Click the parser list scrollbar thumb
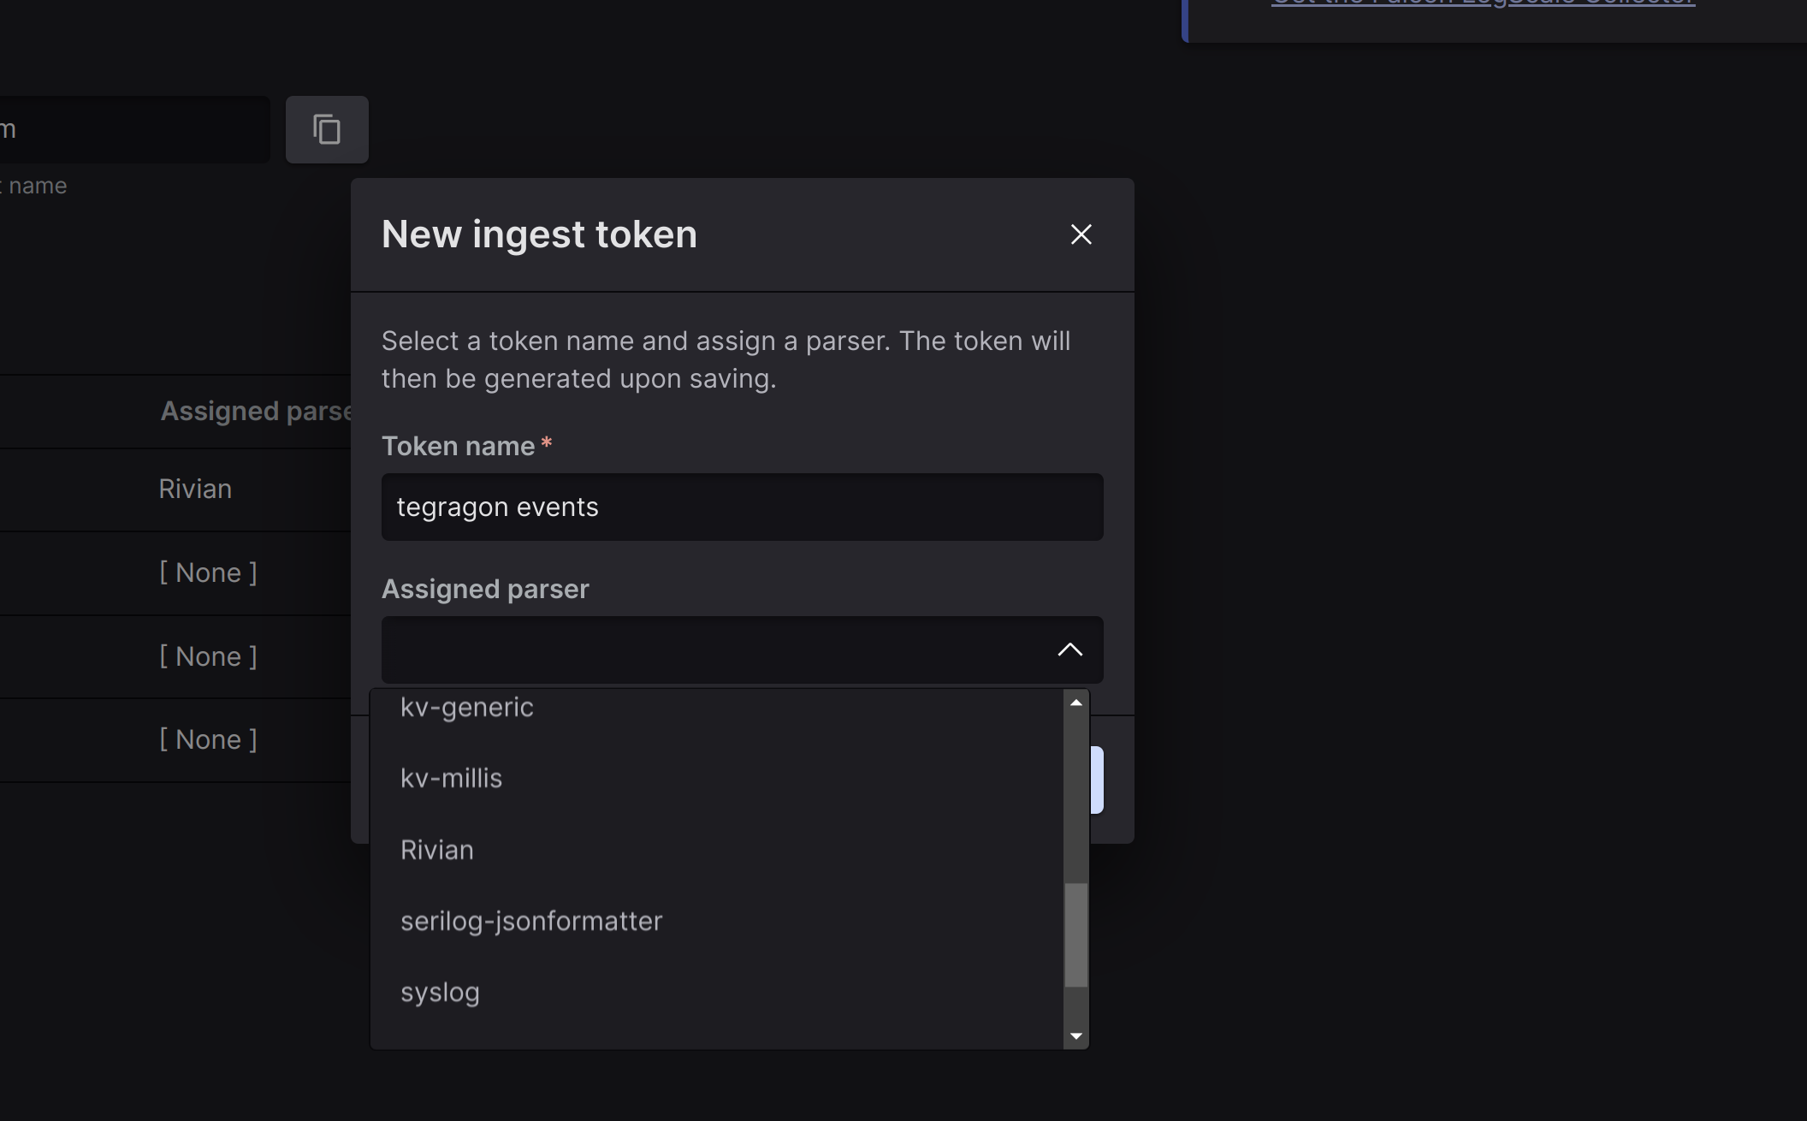This screenshot has height=1121, width=1807. [x=1076, y=934]
